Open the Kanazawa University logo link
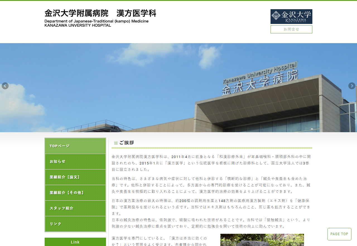This screenshot has width=357, height=246. pyautogui.click(x=291, y=16)
